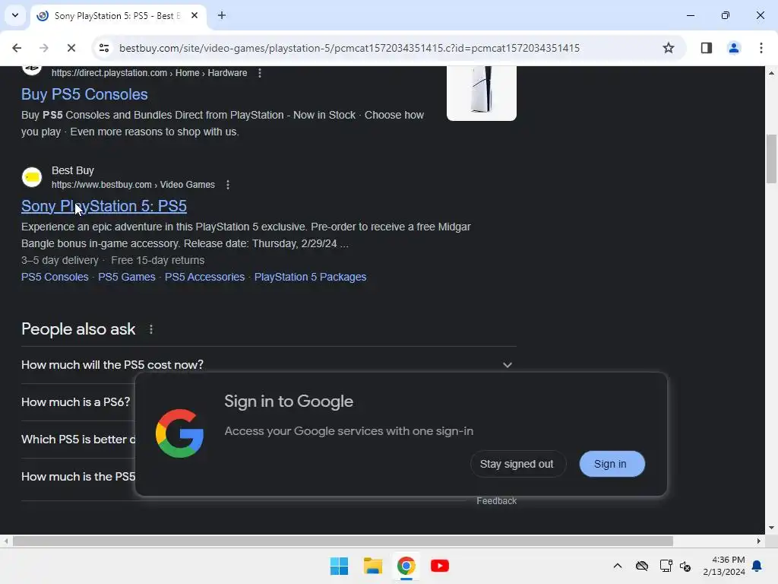Viewport: 778px width, 584px height.
Task: Open the Windows Start menu
Action: (x=340, y=566)
